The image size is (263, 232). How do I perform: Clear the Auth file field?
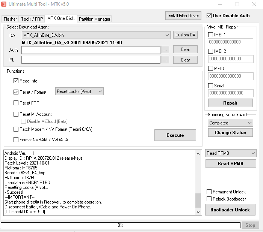coord(185,49)
